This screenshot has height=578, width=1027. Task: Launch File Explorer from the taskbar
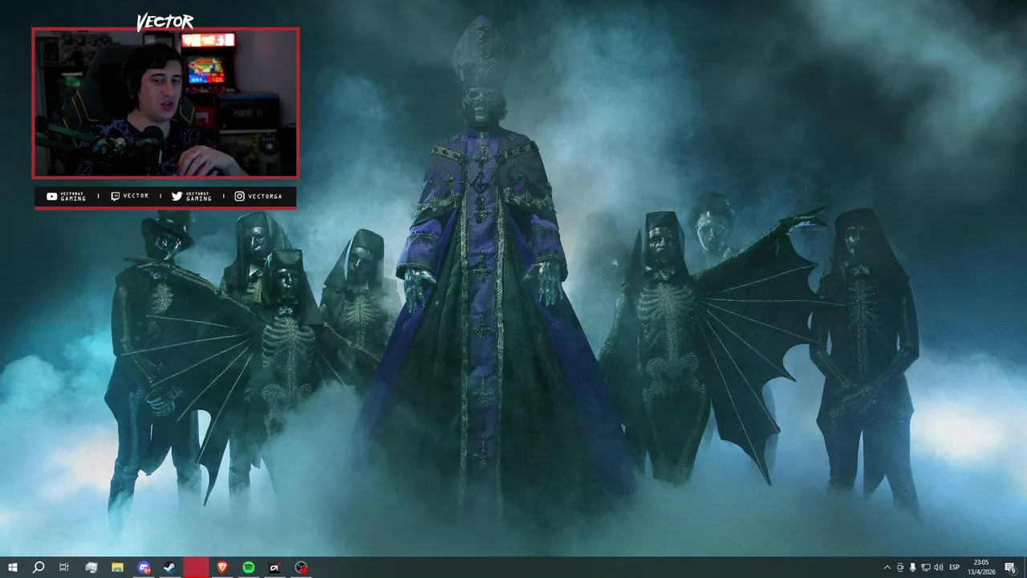click(117, 568)
